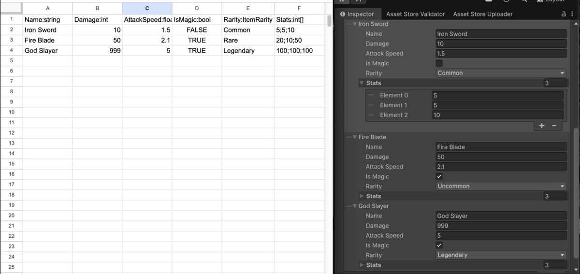Viewport: 580px width, 274px height.
Task: Add a new Stats element with plus
Action: point(542,126)
